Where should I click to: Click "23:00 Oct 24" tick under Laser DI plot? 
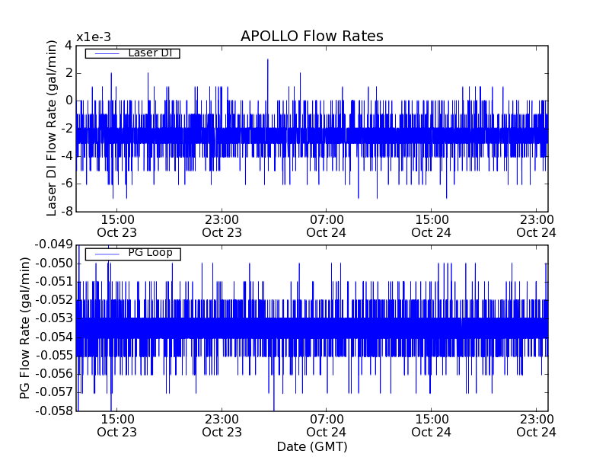coord(537,226)
